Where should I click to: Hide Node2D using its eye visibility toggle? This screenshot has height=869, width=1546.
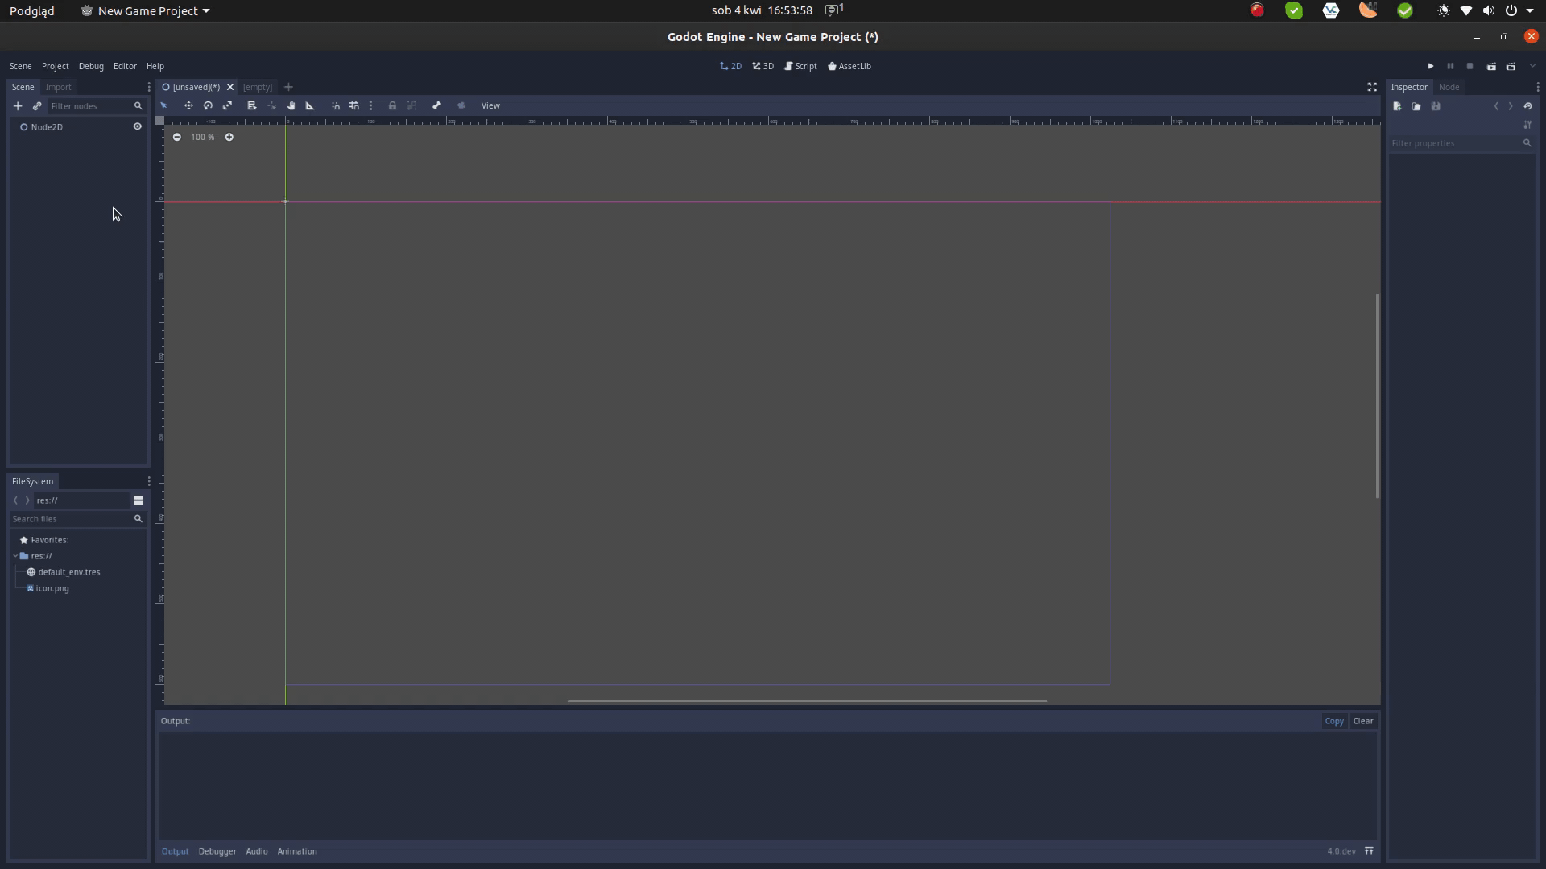point(137,126)
